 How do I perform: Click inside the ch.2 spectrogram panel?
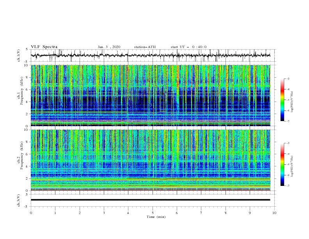151,160
